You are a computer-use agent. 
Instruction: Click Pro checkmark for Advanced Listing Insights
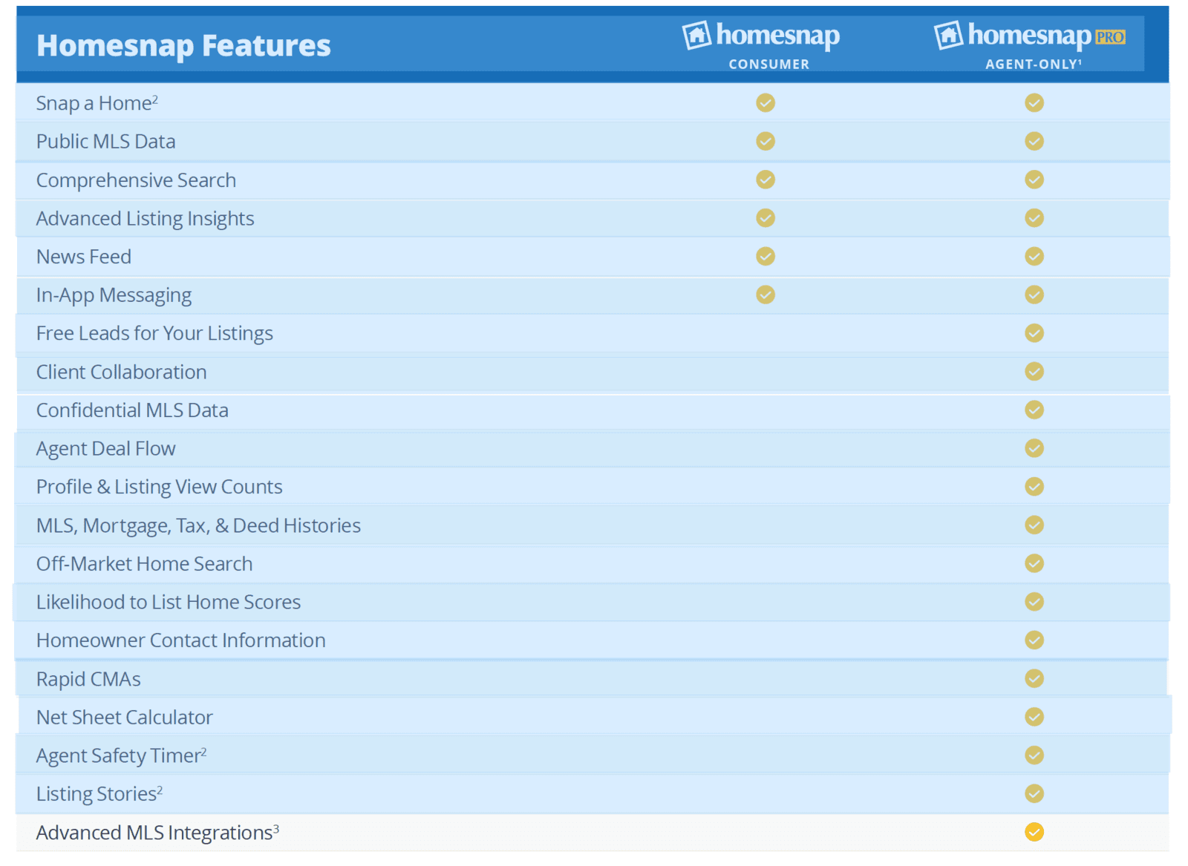[x=1034, y=217]
